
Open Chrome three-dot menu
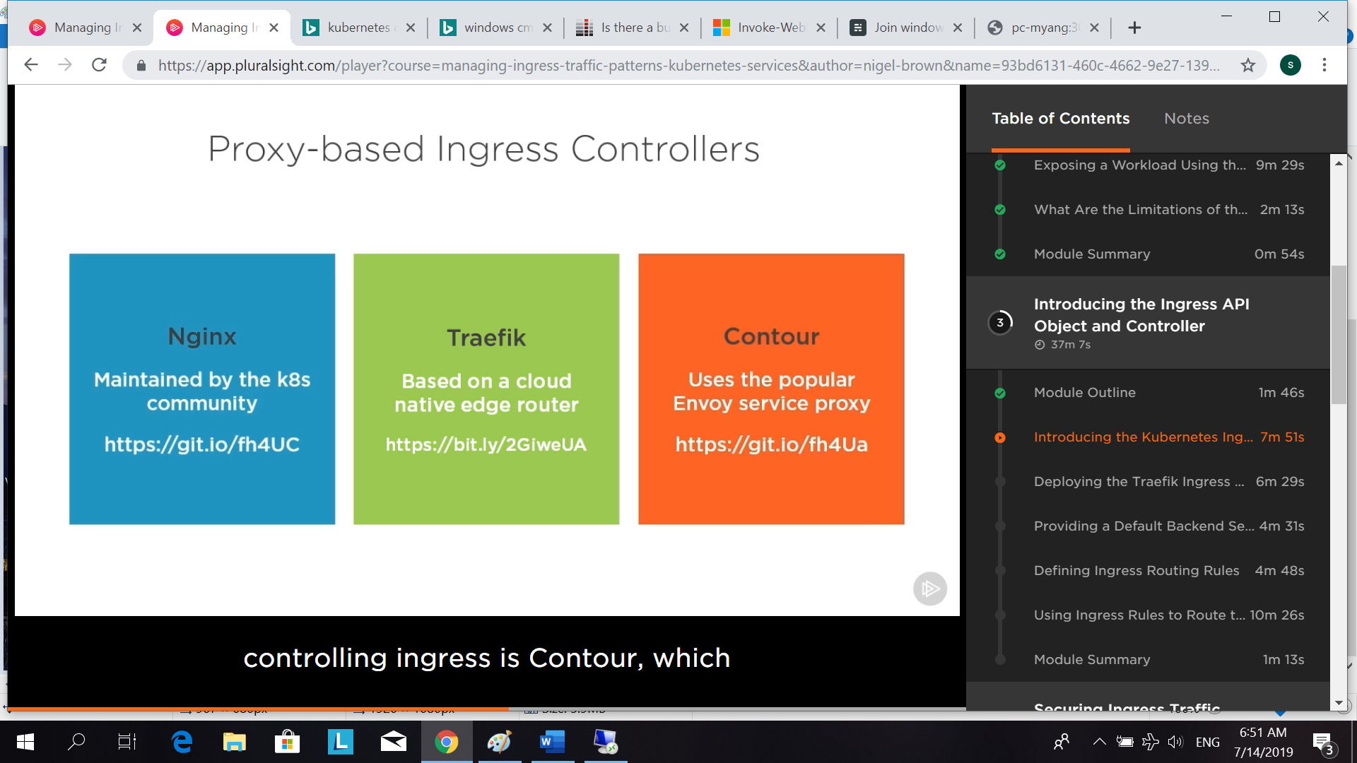click(x=1324, y=66)
